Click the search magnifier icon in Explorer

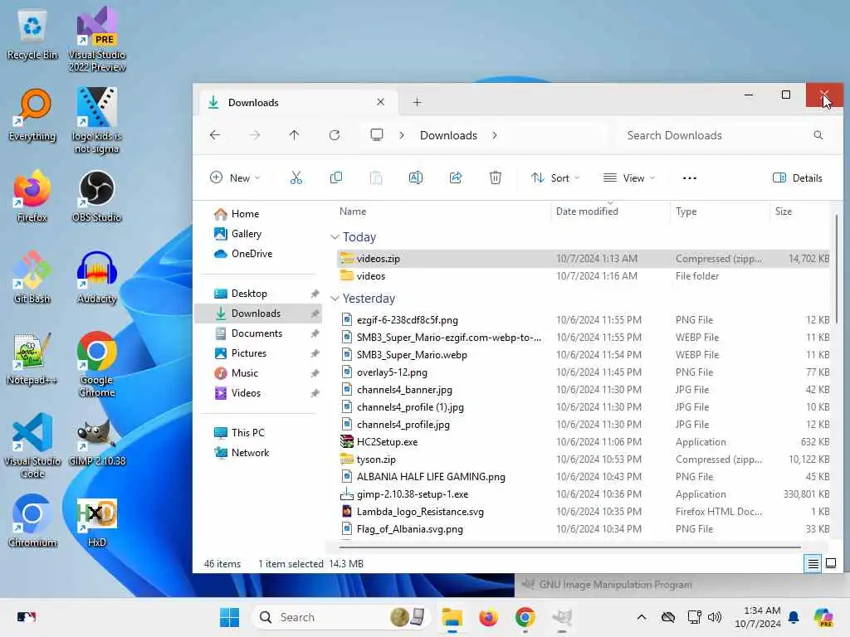point(818,135)
